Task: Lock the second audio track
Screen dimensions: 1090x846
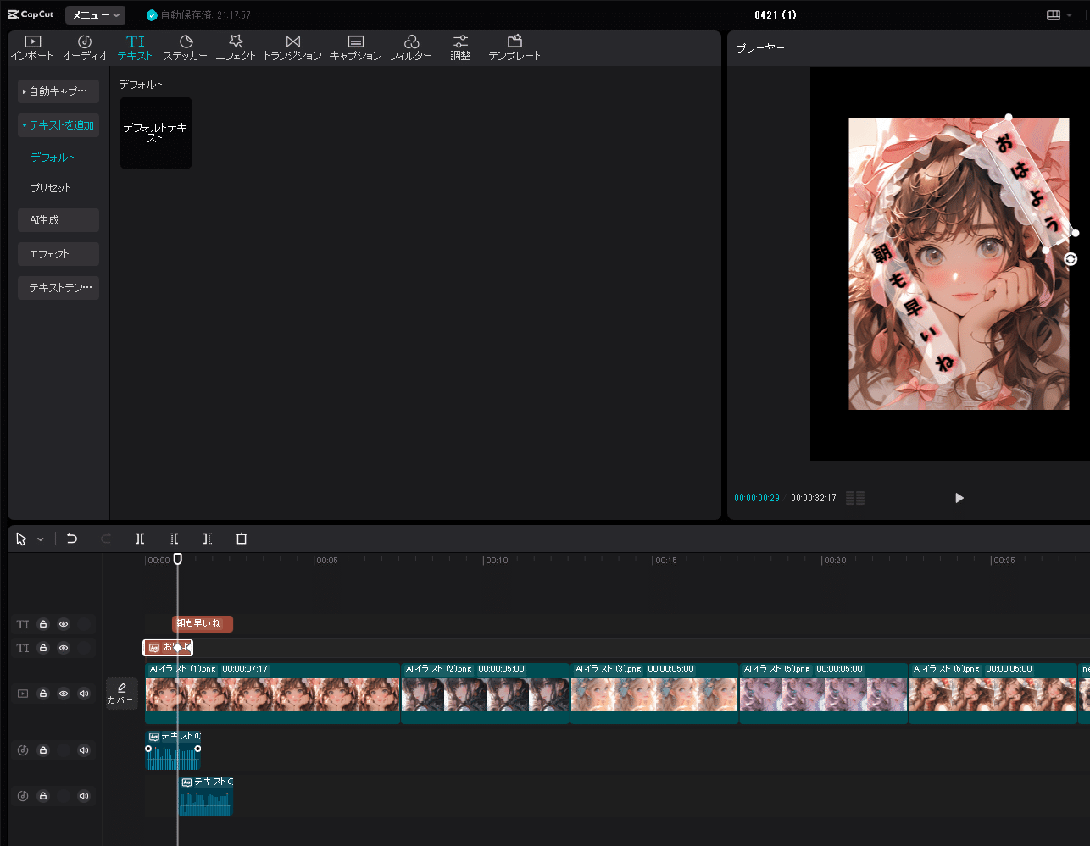Action: pyautogui.click(x=43, y=796)
